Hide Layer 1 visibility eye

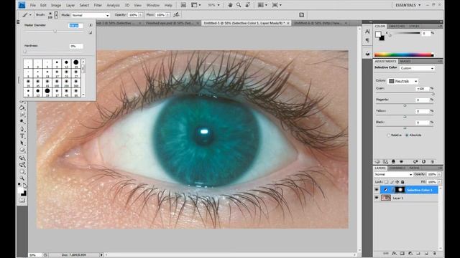click(377, 198)
